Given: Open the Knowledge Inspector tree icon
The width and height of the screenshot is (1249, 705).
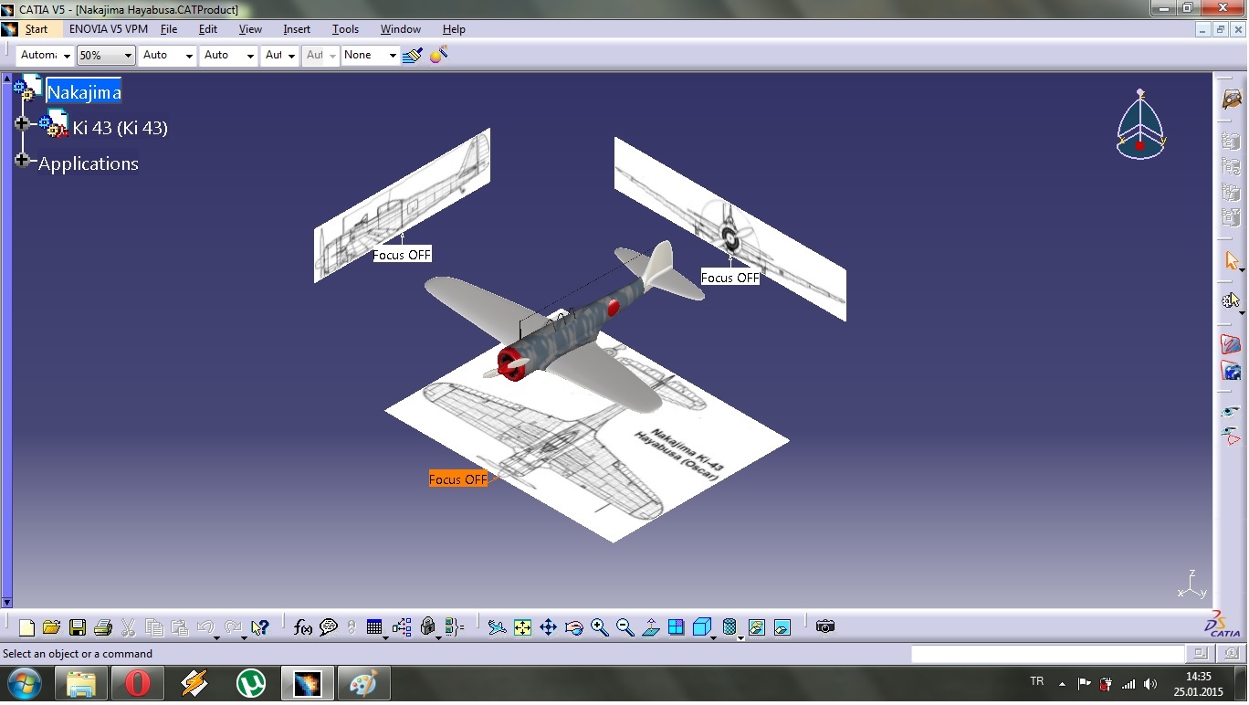Looking at the screenshot, I should (x=402, y=627).
